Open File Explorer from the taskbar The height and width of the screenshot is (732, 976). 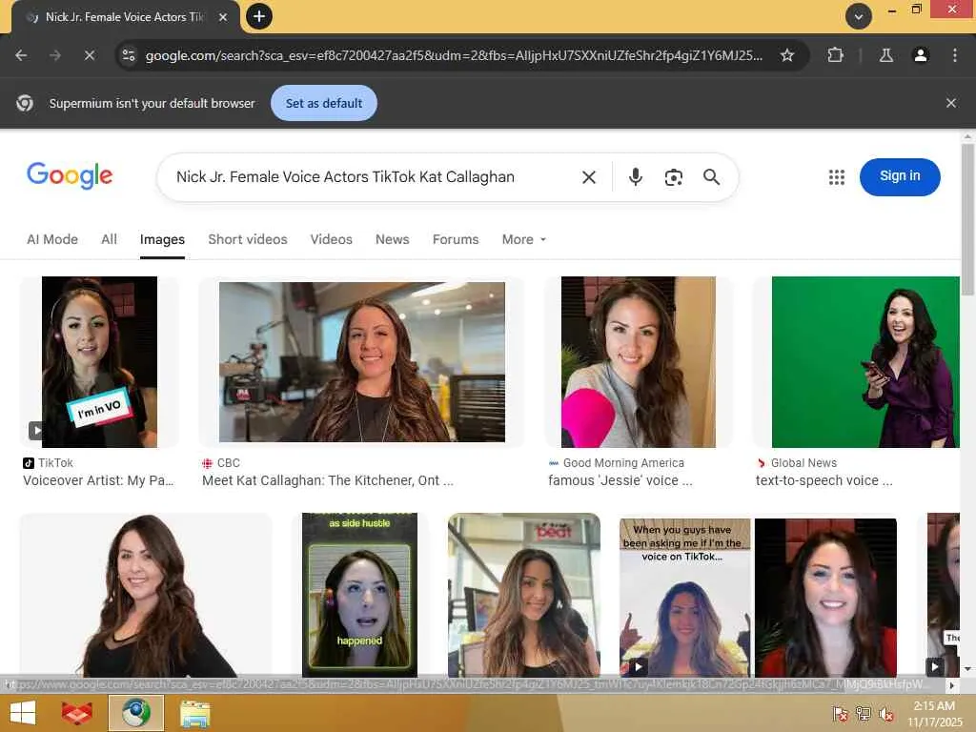(195, 713)
